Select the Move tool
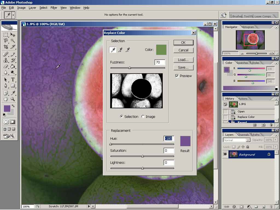Viewport: 280px width, 210px height. [x=13, y=35]
